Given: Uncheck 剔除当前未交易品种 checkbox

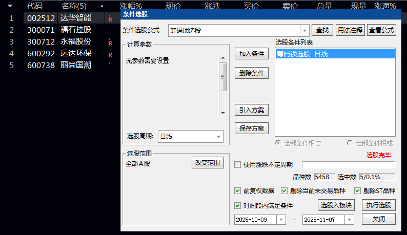Looking at the screenshot, I should click(284, 191).
